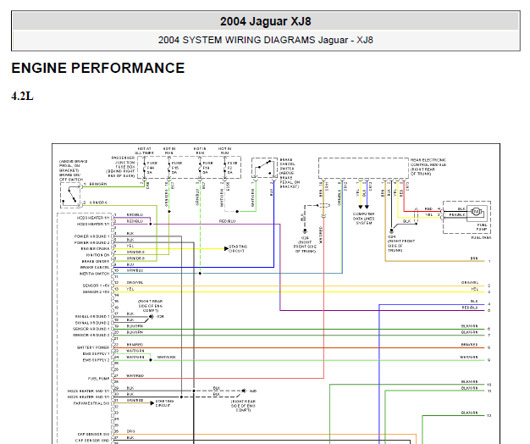Click the Fuse F2 symbol in fuse box
Image resolution: width=530 pixels, height=444 pixels.
pos(224,168)
